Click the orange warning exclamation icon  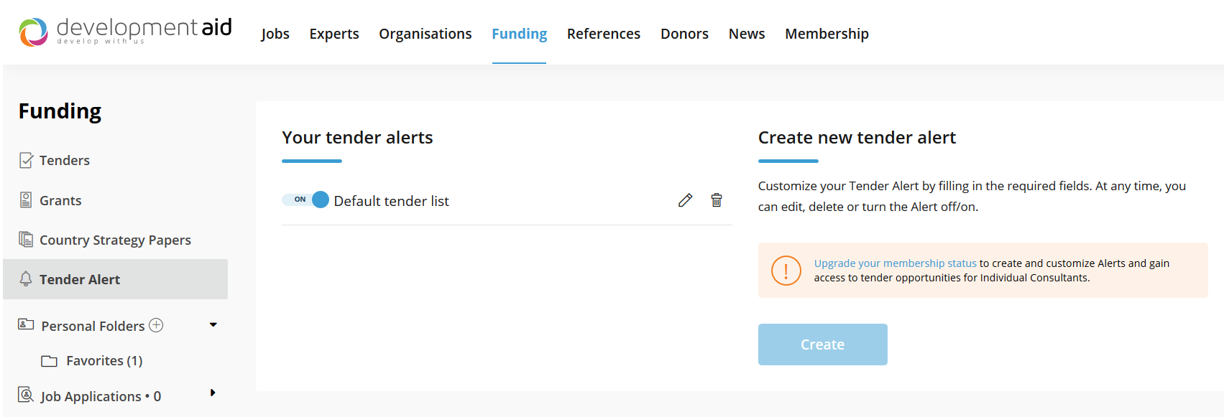tap(786, 271)
